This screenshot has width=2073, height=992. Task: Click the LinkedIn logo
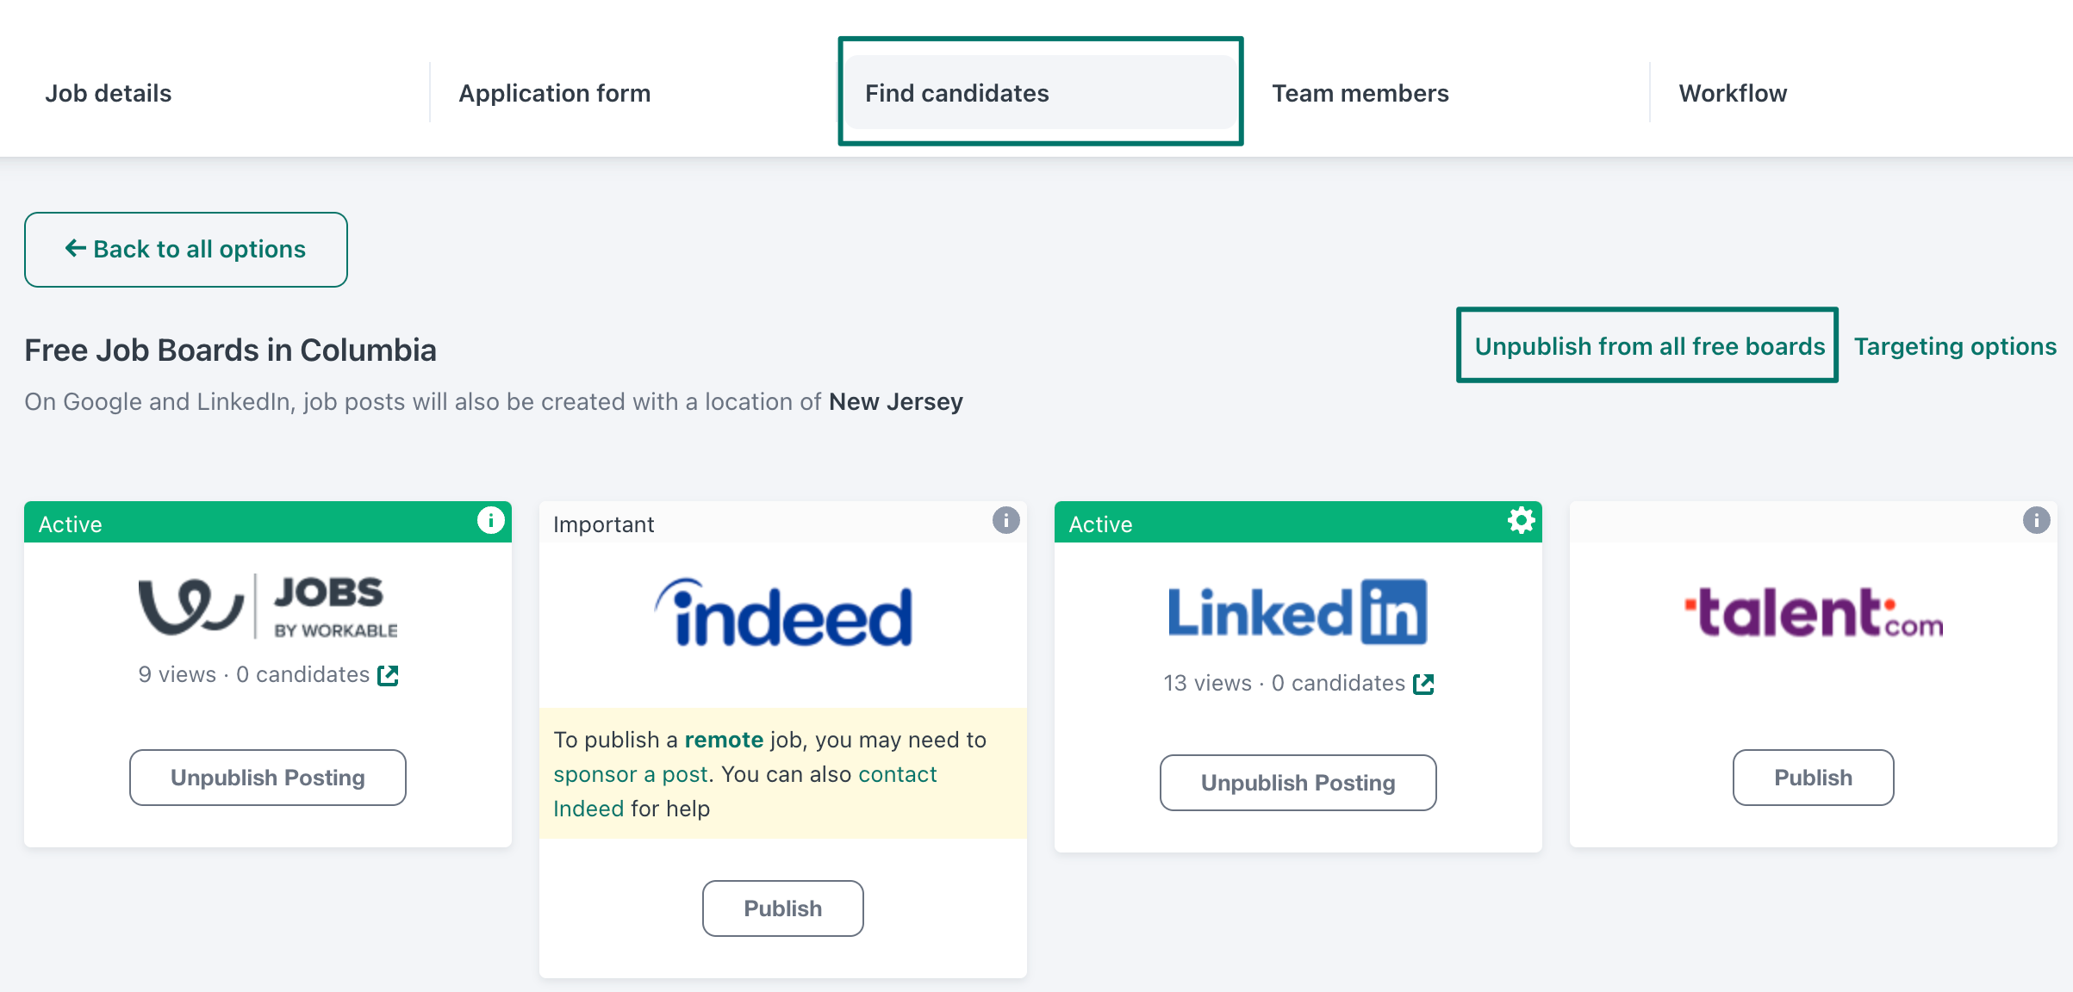[1298, 612]
